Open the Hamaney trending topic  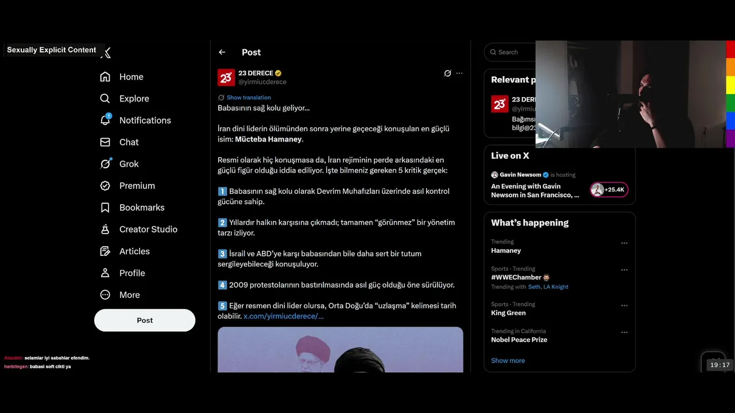click(506, 251)
